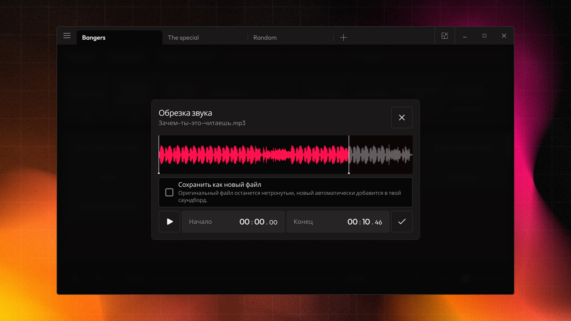Close the soundboard application window

[504, 36]
